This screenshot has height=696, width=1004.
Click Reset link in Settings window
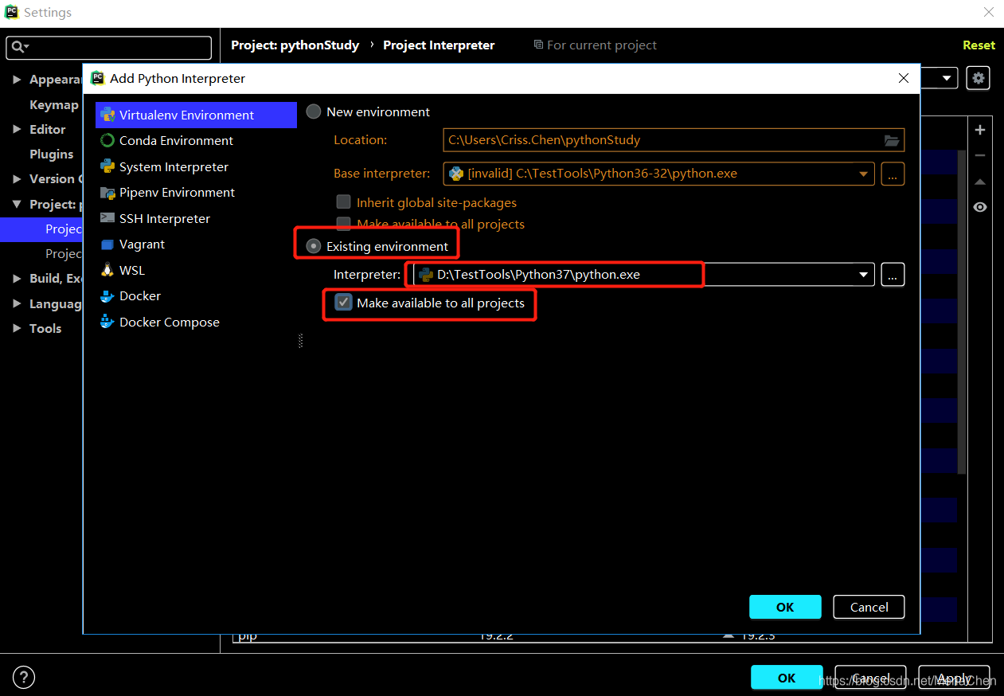pyautogui.click(x=979, y=45)
